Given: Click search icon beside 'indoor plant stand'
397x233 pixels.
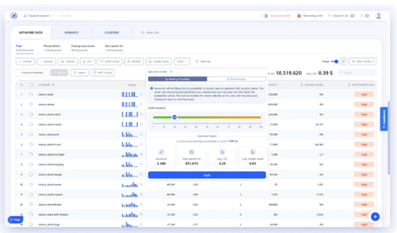Looking at the screenshot, I should click(x=141, y=114).
